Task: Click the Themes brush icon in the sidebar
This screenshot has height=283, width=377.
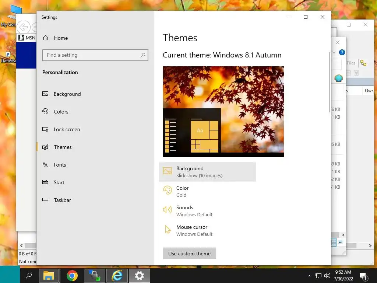Action: click(45, 147)
